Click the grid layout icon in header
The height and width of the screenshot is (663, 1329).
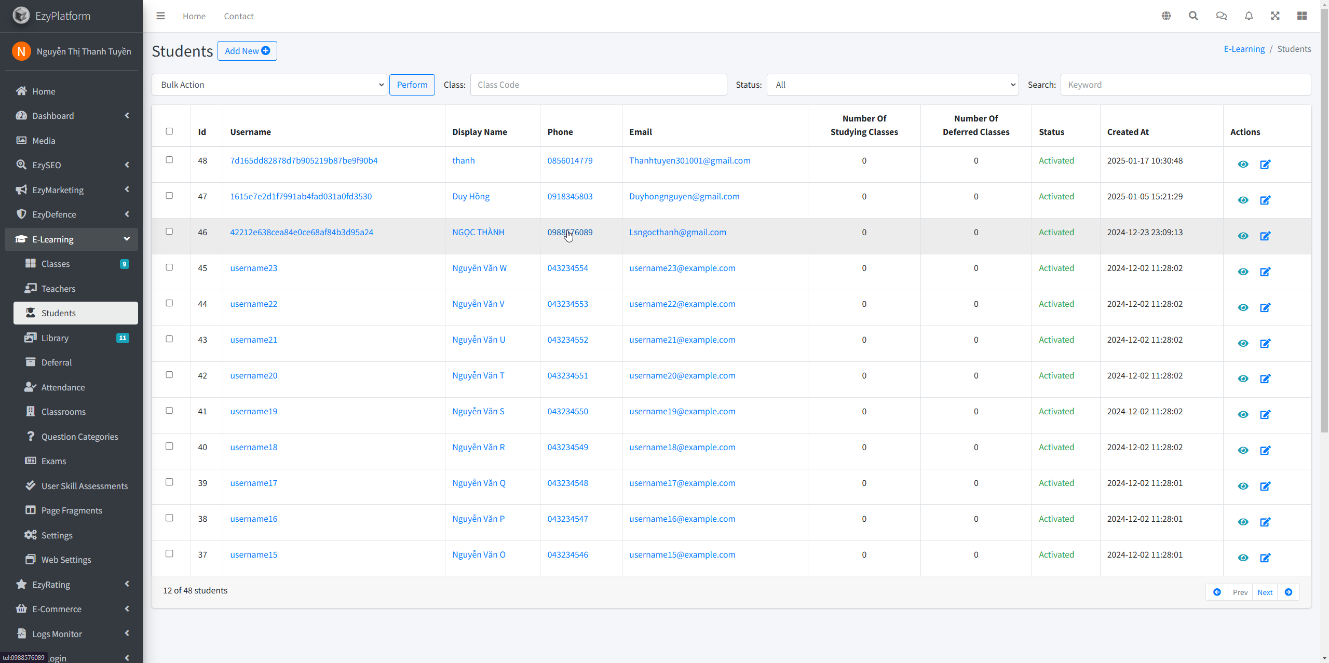coord(1301,16)
